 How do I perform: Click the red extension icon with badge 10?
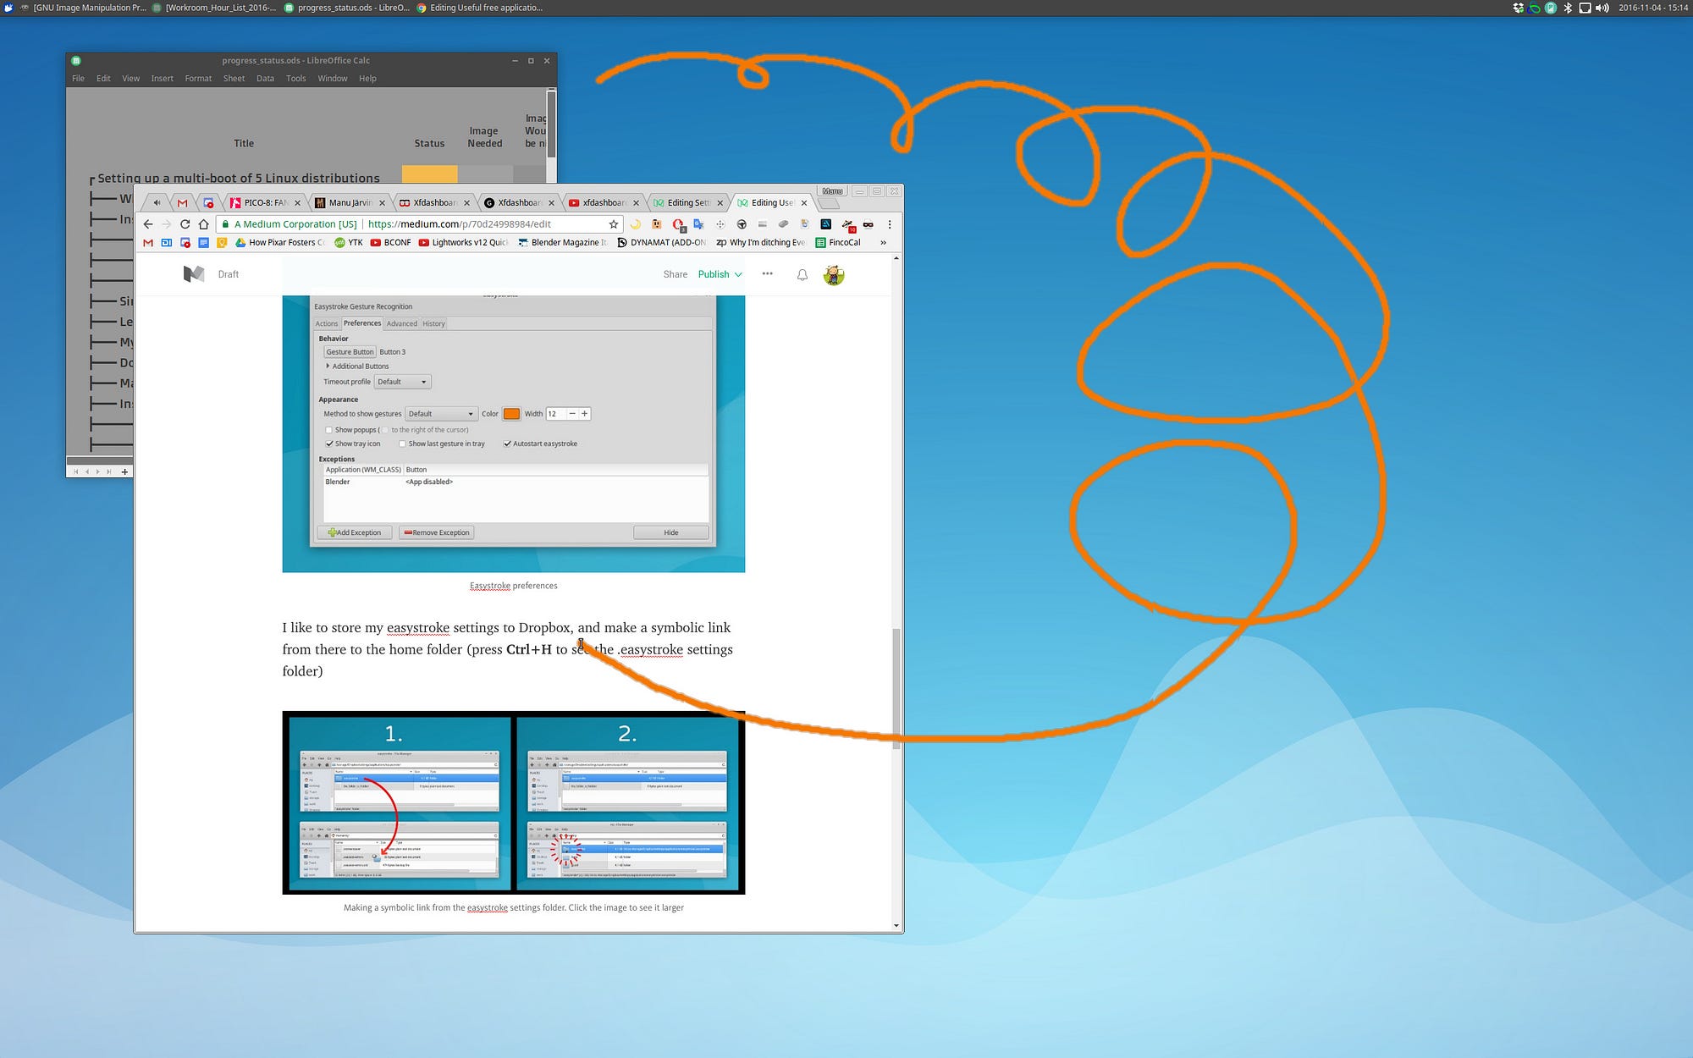coord(847,224)
